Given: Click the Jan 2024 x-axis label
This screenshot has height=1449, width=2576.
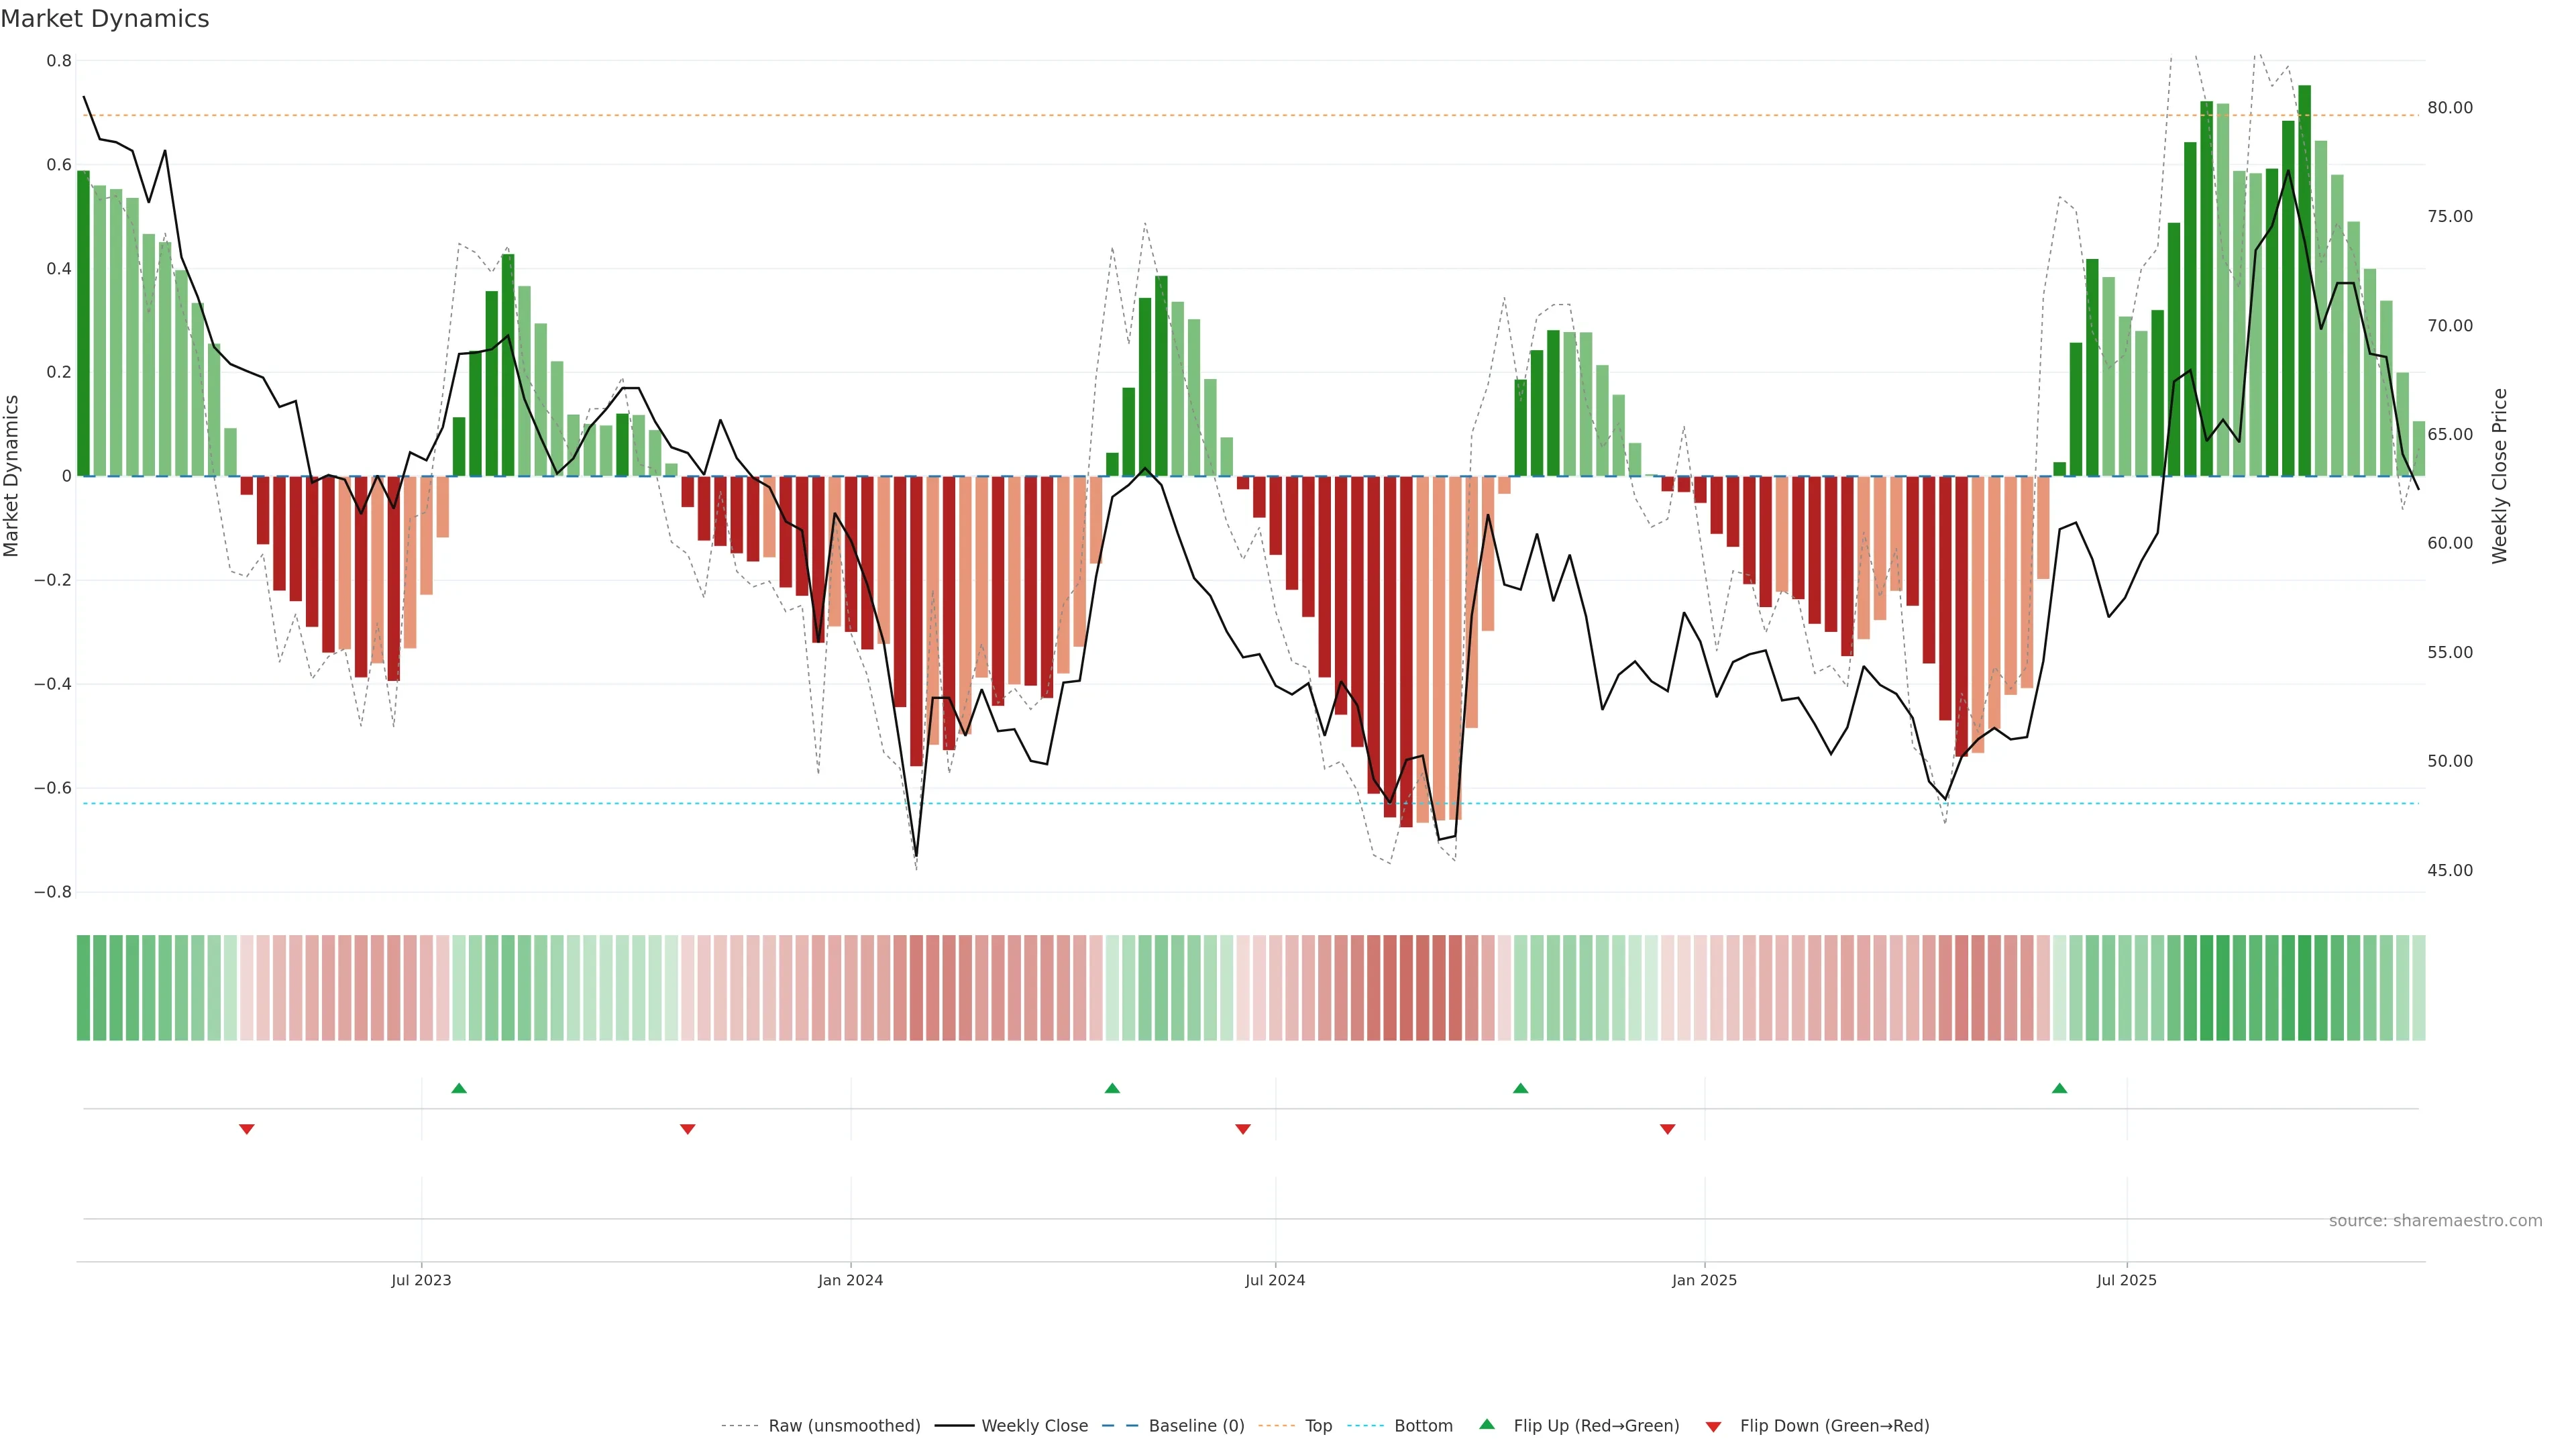Looking at the screenshot, I should [x=850, y=1280].
